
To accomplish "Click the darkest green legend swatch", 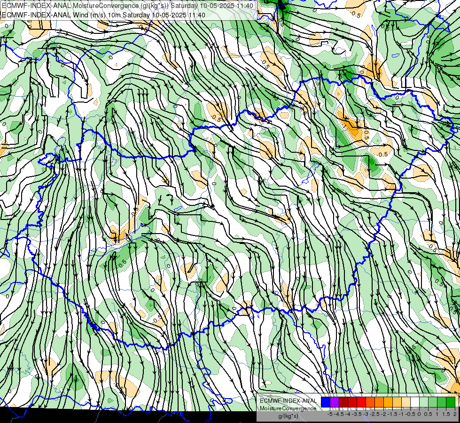I will pyautogui.click(x=451, y=402).
